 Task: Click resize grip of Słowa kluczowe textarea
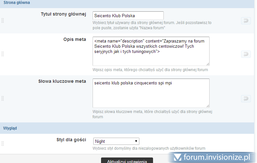(208, 106)
